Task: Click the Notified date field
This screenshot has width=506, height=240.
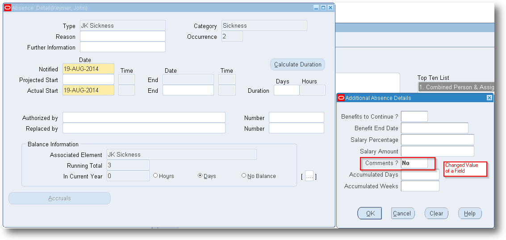Action: 88,69
